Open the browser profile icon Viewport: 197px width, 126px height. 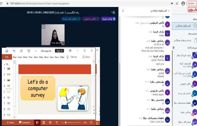tap(183, 3)
